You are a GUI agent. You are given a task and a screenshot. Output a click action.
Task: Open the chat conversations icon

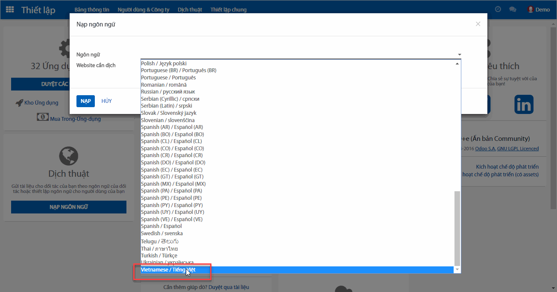tap(513, 9)
